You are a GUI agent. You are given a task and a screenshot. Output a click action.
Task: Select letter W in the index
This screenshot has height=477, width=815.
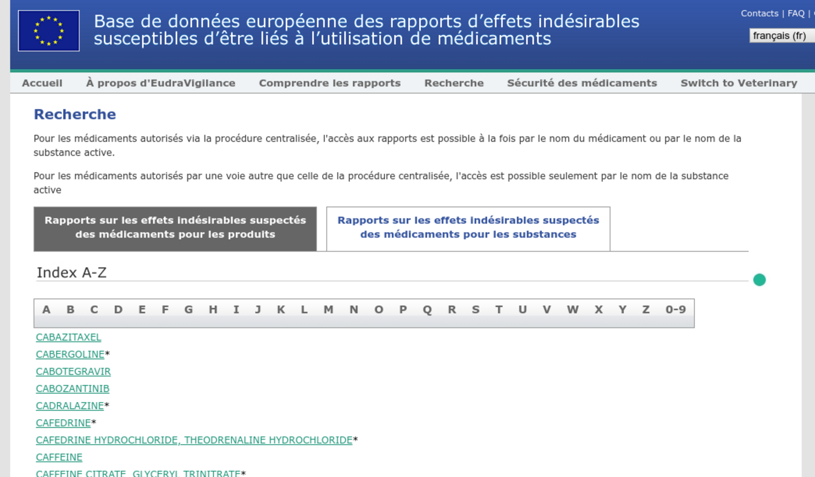(573, 309)
